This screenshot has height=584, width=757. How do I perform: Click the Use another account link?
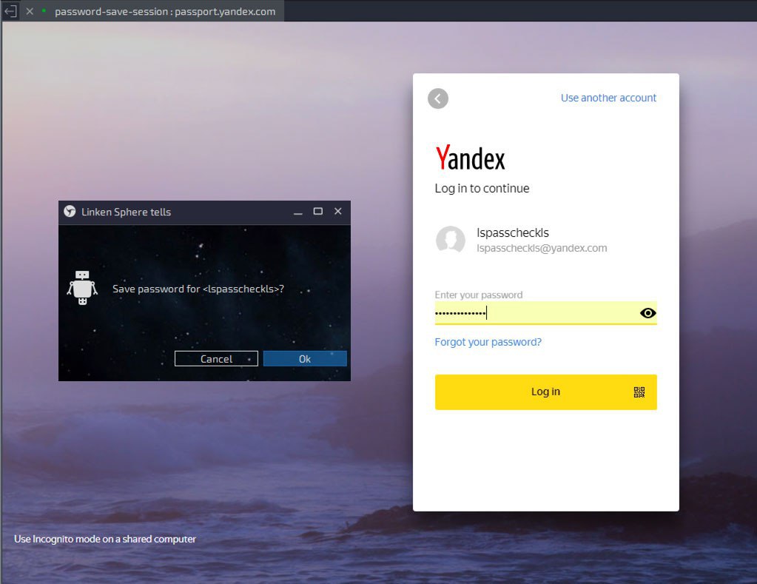608,98
